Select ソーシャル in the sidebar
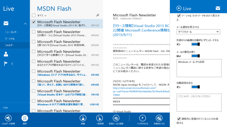 pyautogui.click(x=10, y=39)
